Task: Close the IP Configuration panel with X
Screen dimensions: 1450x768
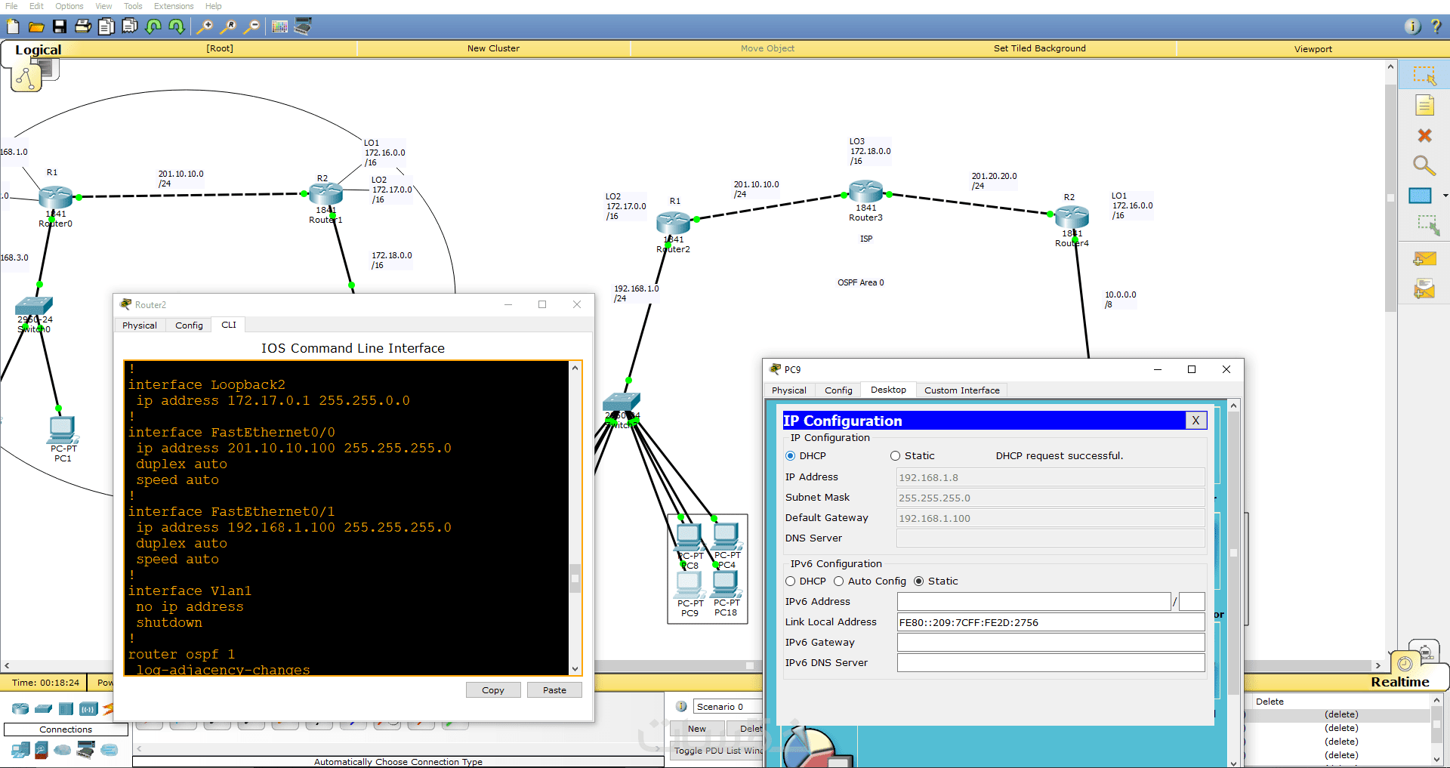Action: point(1195,421)
